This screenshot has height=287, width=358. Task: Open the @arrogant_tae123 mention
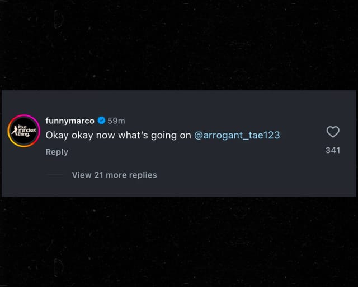pos(237,135)
